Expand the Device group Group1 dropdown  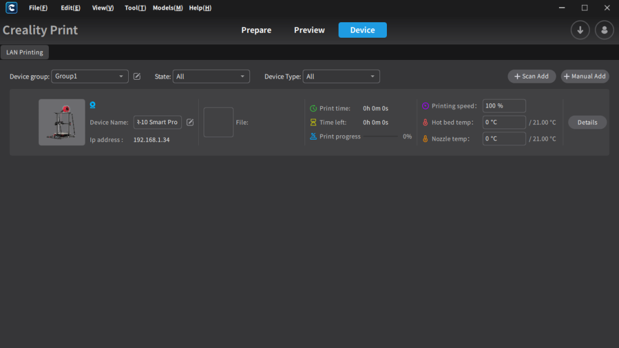pyautogui.click(x=90, y=77)
